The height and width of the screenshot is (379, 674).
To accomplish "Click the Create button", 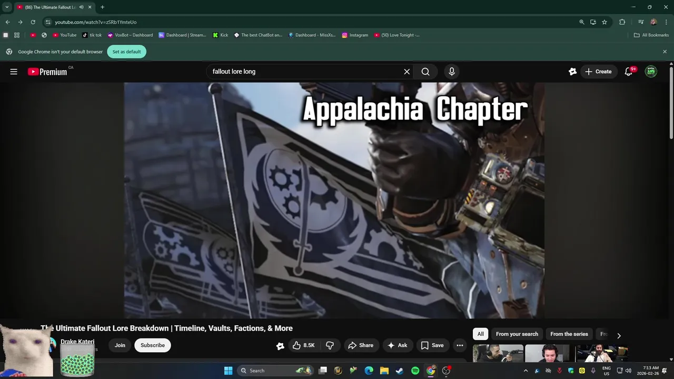I will [x=598, y=72].
